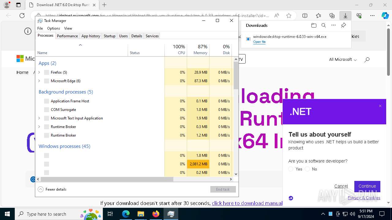Image resolution: width=392 pixels, height=220 pixels.
Task: Open more options in Downloads panel
Action: pyautogui.click(x=334, y=25)
